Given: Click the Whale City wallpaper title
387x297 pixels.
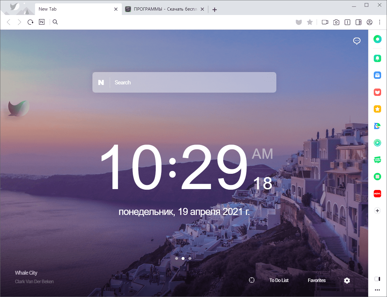Looking at the screenshot, I should pyautogui.click(x=26, y=273).
